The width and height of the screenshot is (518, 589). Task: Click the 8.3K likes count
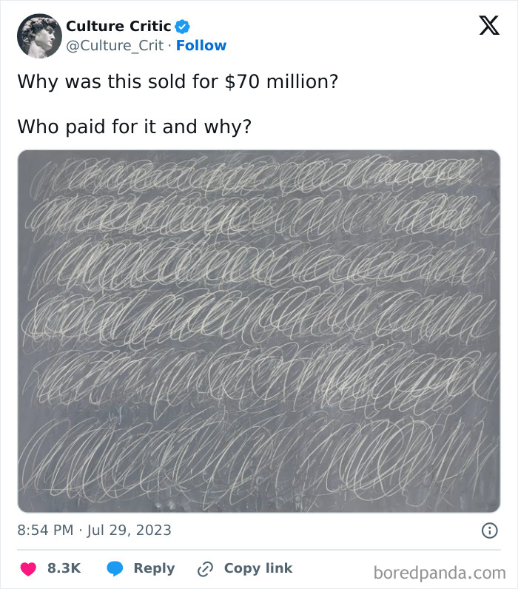[64, 568]
